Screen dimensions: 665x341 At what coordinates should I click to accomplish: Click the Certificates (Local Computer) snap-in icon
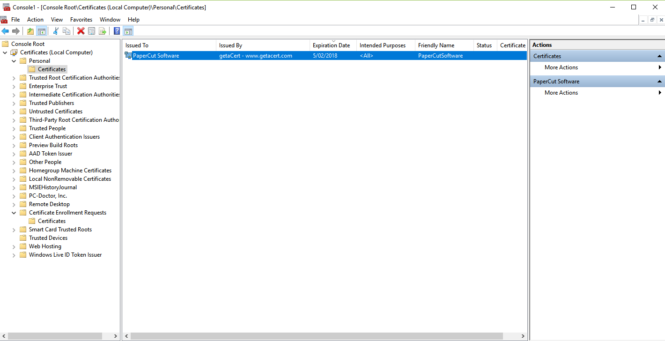[15, 52]
